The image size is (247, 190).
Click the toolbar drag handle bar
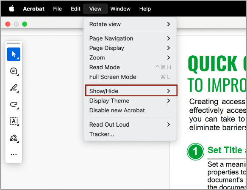(x=14, y=43)
